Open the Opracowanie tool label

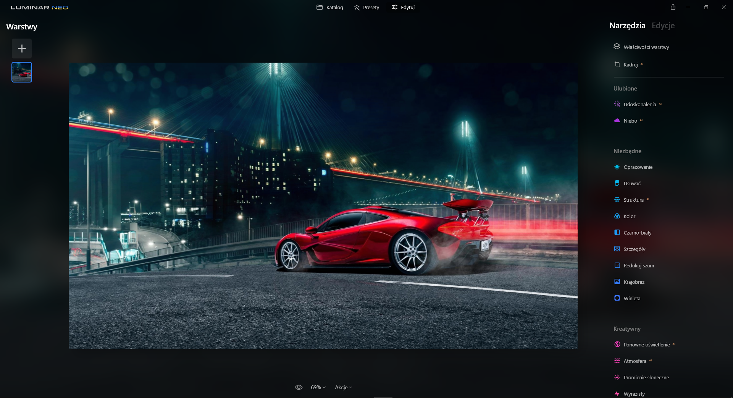coord(638,167)
